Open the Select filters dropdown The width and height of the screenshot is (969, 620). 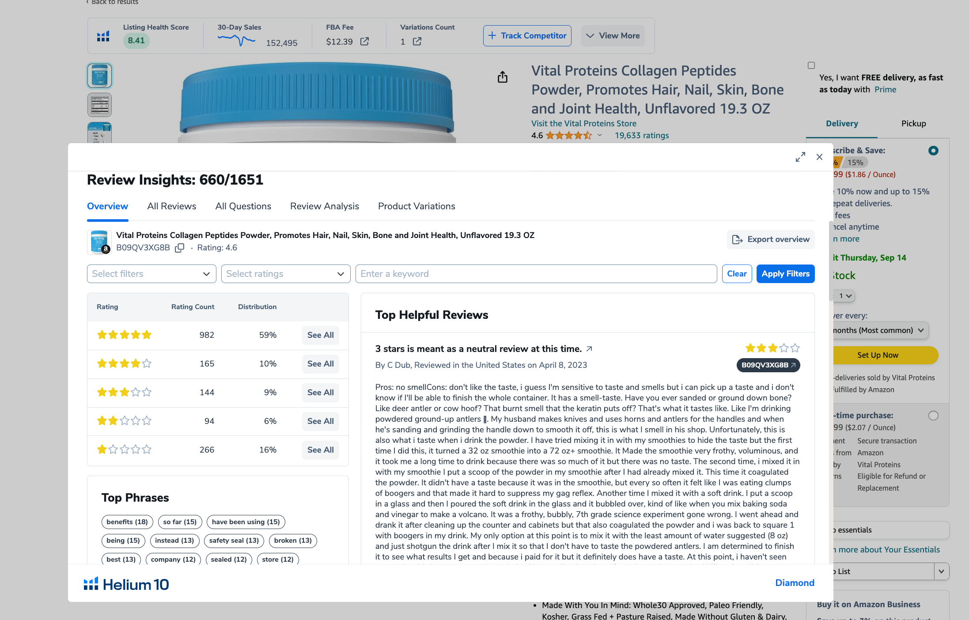point(151,274)
